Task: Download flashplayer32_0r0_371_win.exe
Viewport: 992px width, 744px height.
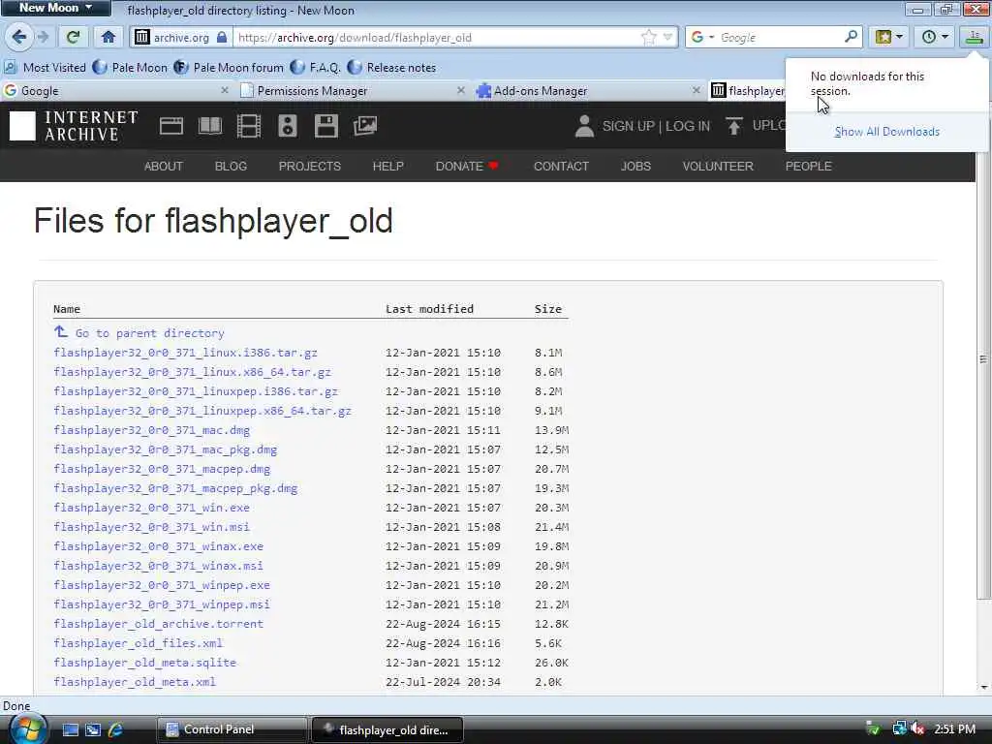Action: pyautogui.click(x=152, y=508)
